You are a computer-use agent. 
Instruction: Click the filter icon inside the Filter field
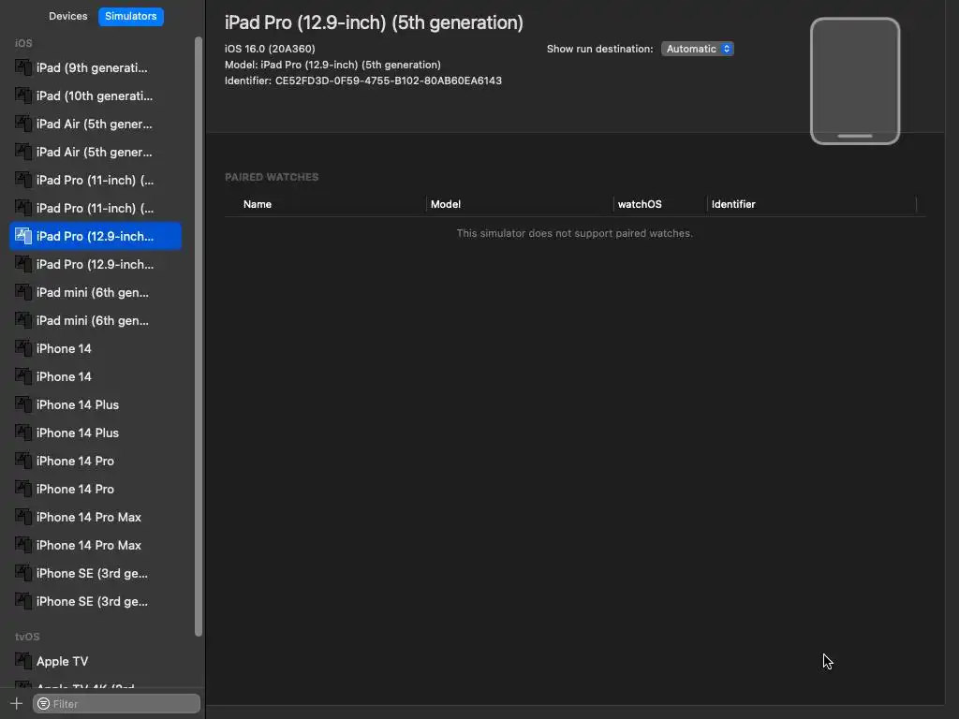43,704
